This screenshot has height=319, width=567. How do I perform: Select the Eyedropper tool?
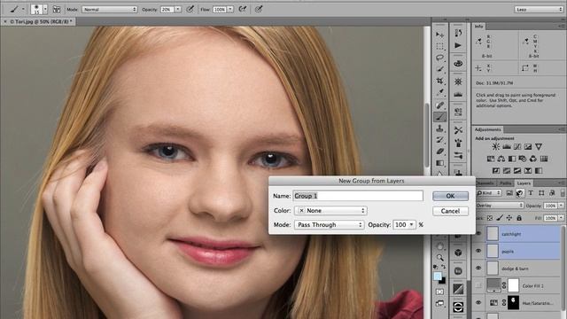point(439,92)
